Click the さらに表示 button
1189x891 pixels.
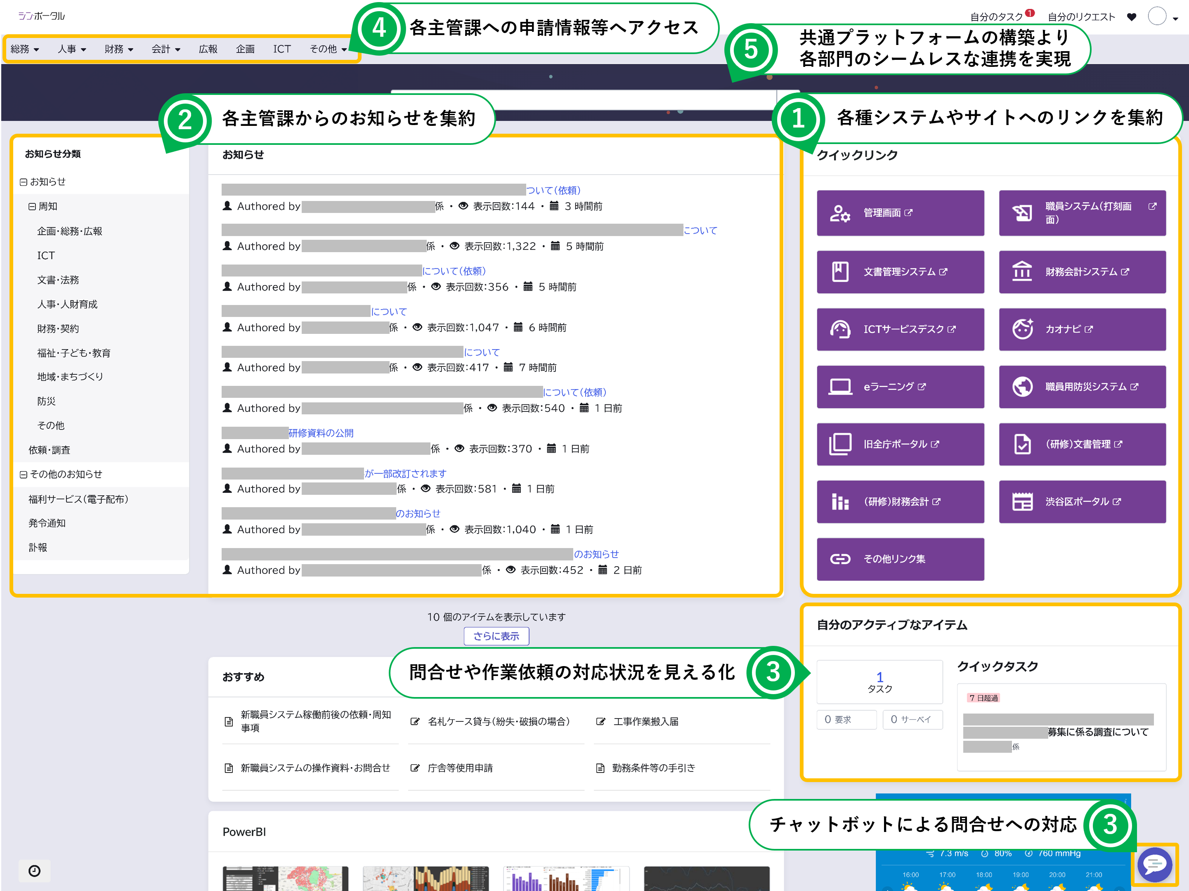[x=496, y=636]
